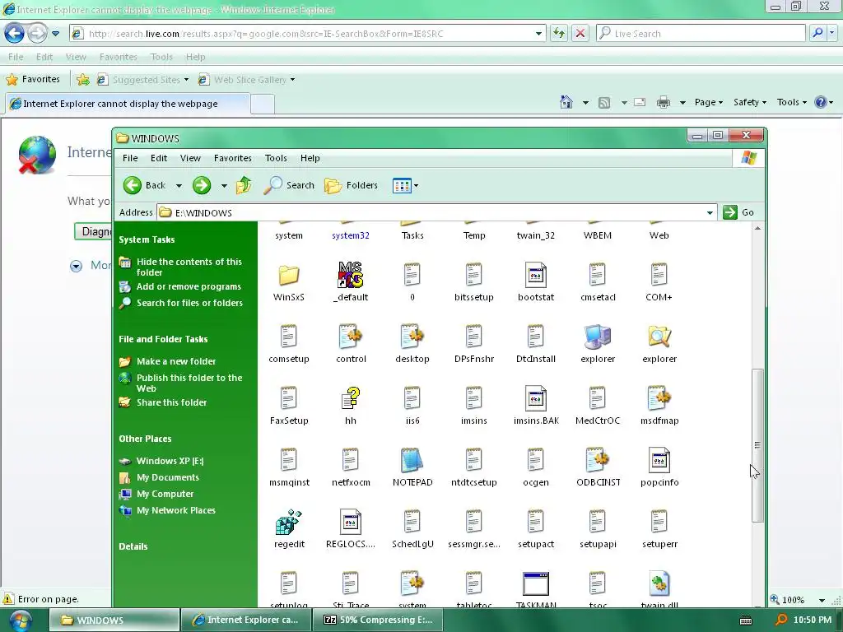843x632 pixels.
Task: Click Internet Explorer Home icon
Action: [566, 102]
